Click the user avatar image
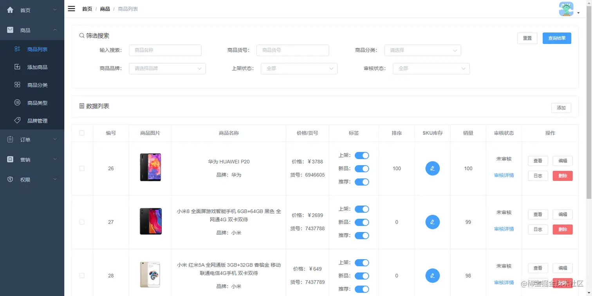Image resolution: width=592 pixels, height=296 pixels. (x=566, y=9)
